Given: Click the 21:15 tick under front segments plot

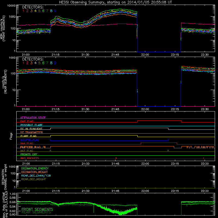Looking at the screenshot, I should (x=56, y=55).
